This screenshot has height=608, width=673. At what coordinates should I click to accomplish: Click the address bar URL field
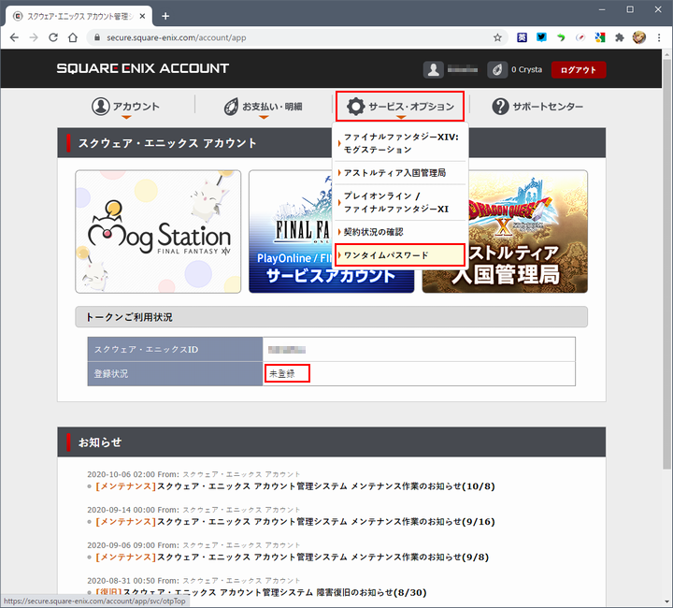click(x=296, y=37)
